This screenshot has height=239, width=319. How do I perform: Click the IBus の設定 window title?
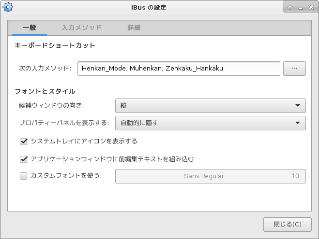[x=149, y=8]
